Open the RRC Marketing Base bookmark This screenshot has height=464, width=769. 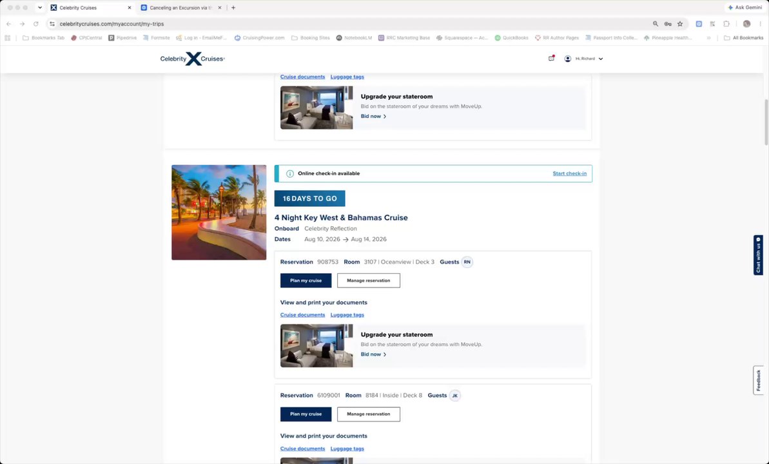coord(404,38)
